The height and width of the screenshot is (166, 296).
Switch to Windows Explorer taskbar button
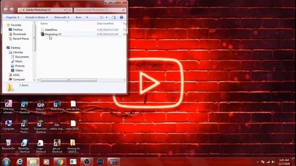(33, 162)
